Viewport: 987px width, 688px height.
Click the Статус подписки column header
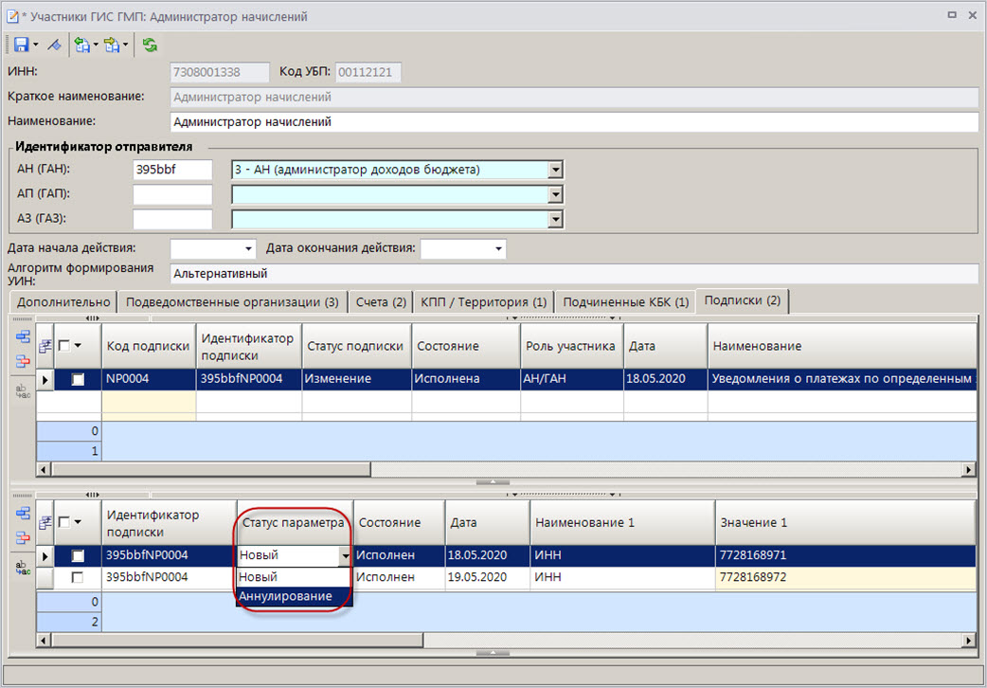(355, 347)
